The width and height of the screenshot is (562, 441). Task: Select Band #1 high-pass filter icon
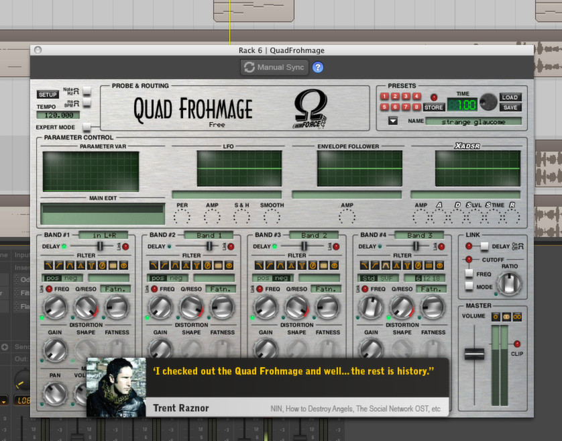[59, 265]
